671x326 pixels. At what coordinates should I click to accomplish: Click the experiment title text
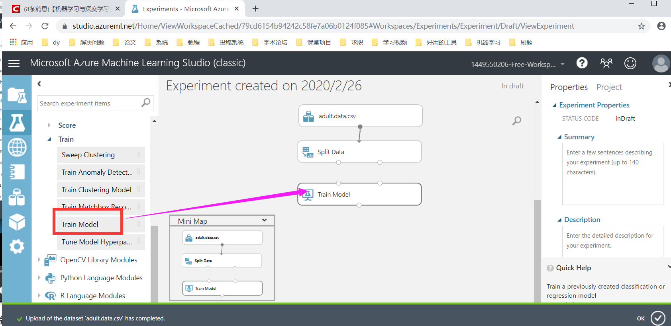point(264,86)
